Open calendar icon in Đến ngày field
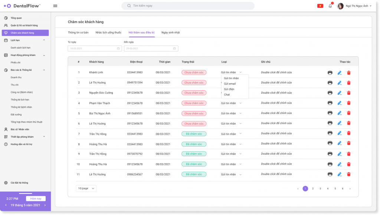Screen dimensions: 380x215 tap(174, 48)
